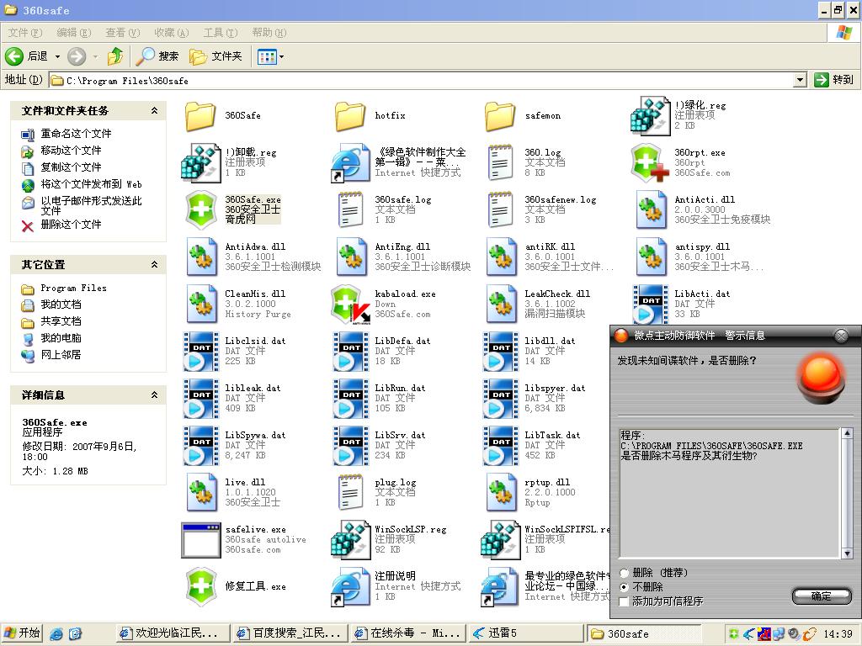
Task: Open the hotfix folder icon
Action: (350, 116)
